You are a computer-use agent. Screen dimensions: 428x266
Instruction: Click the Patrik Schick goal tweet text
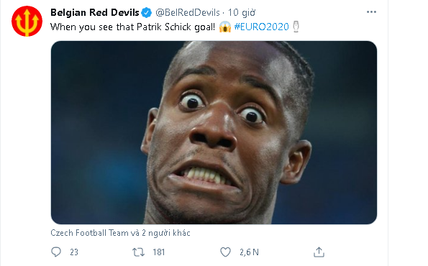[132, 27]
